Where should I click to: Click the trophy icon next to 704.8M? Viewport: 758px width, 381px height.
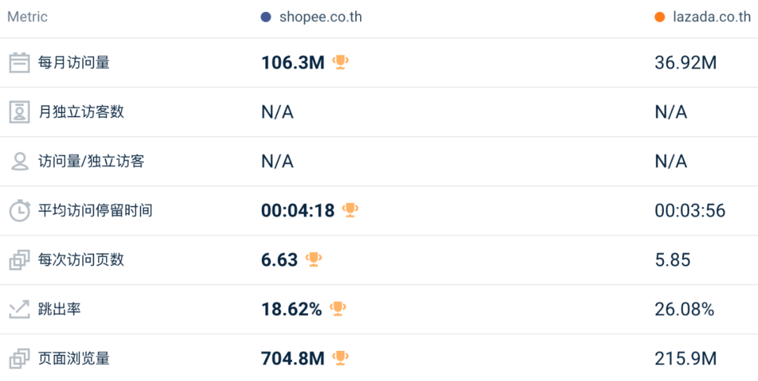(340, 358)
